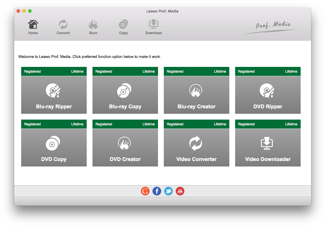Viewport: 325px width, 227px height.
Task: Click Lifetime label above DVD Creator
Action: (x=149, y=124)
